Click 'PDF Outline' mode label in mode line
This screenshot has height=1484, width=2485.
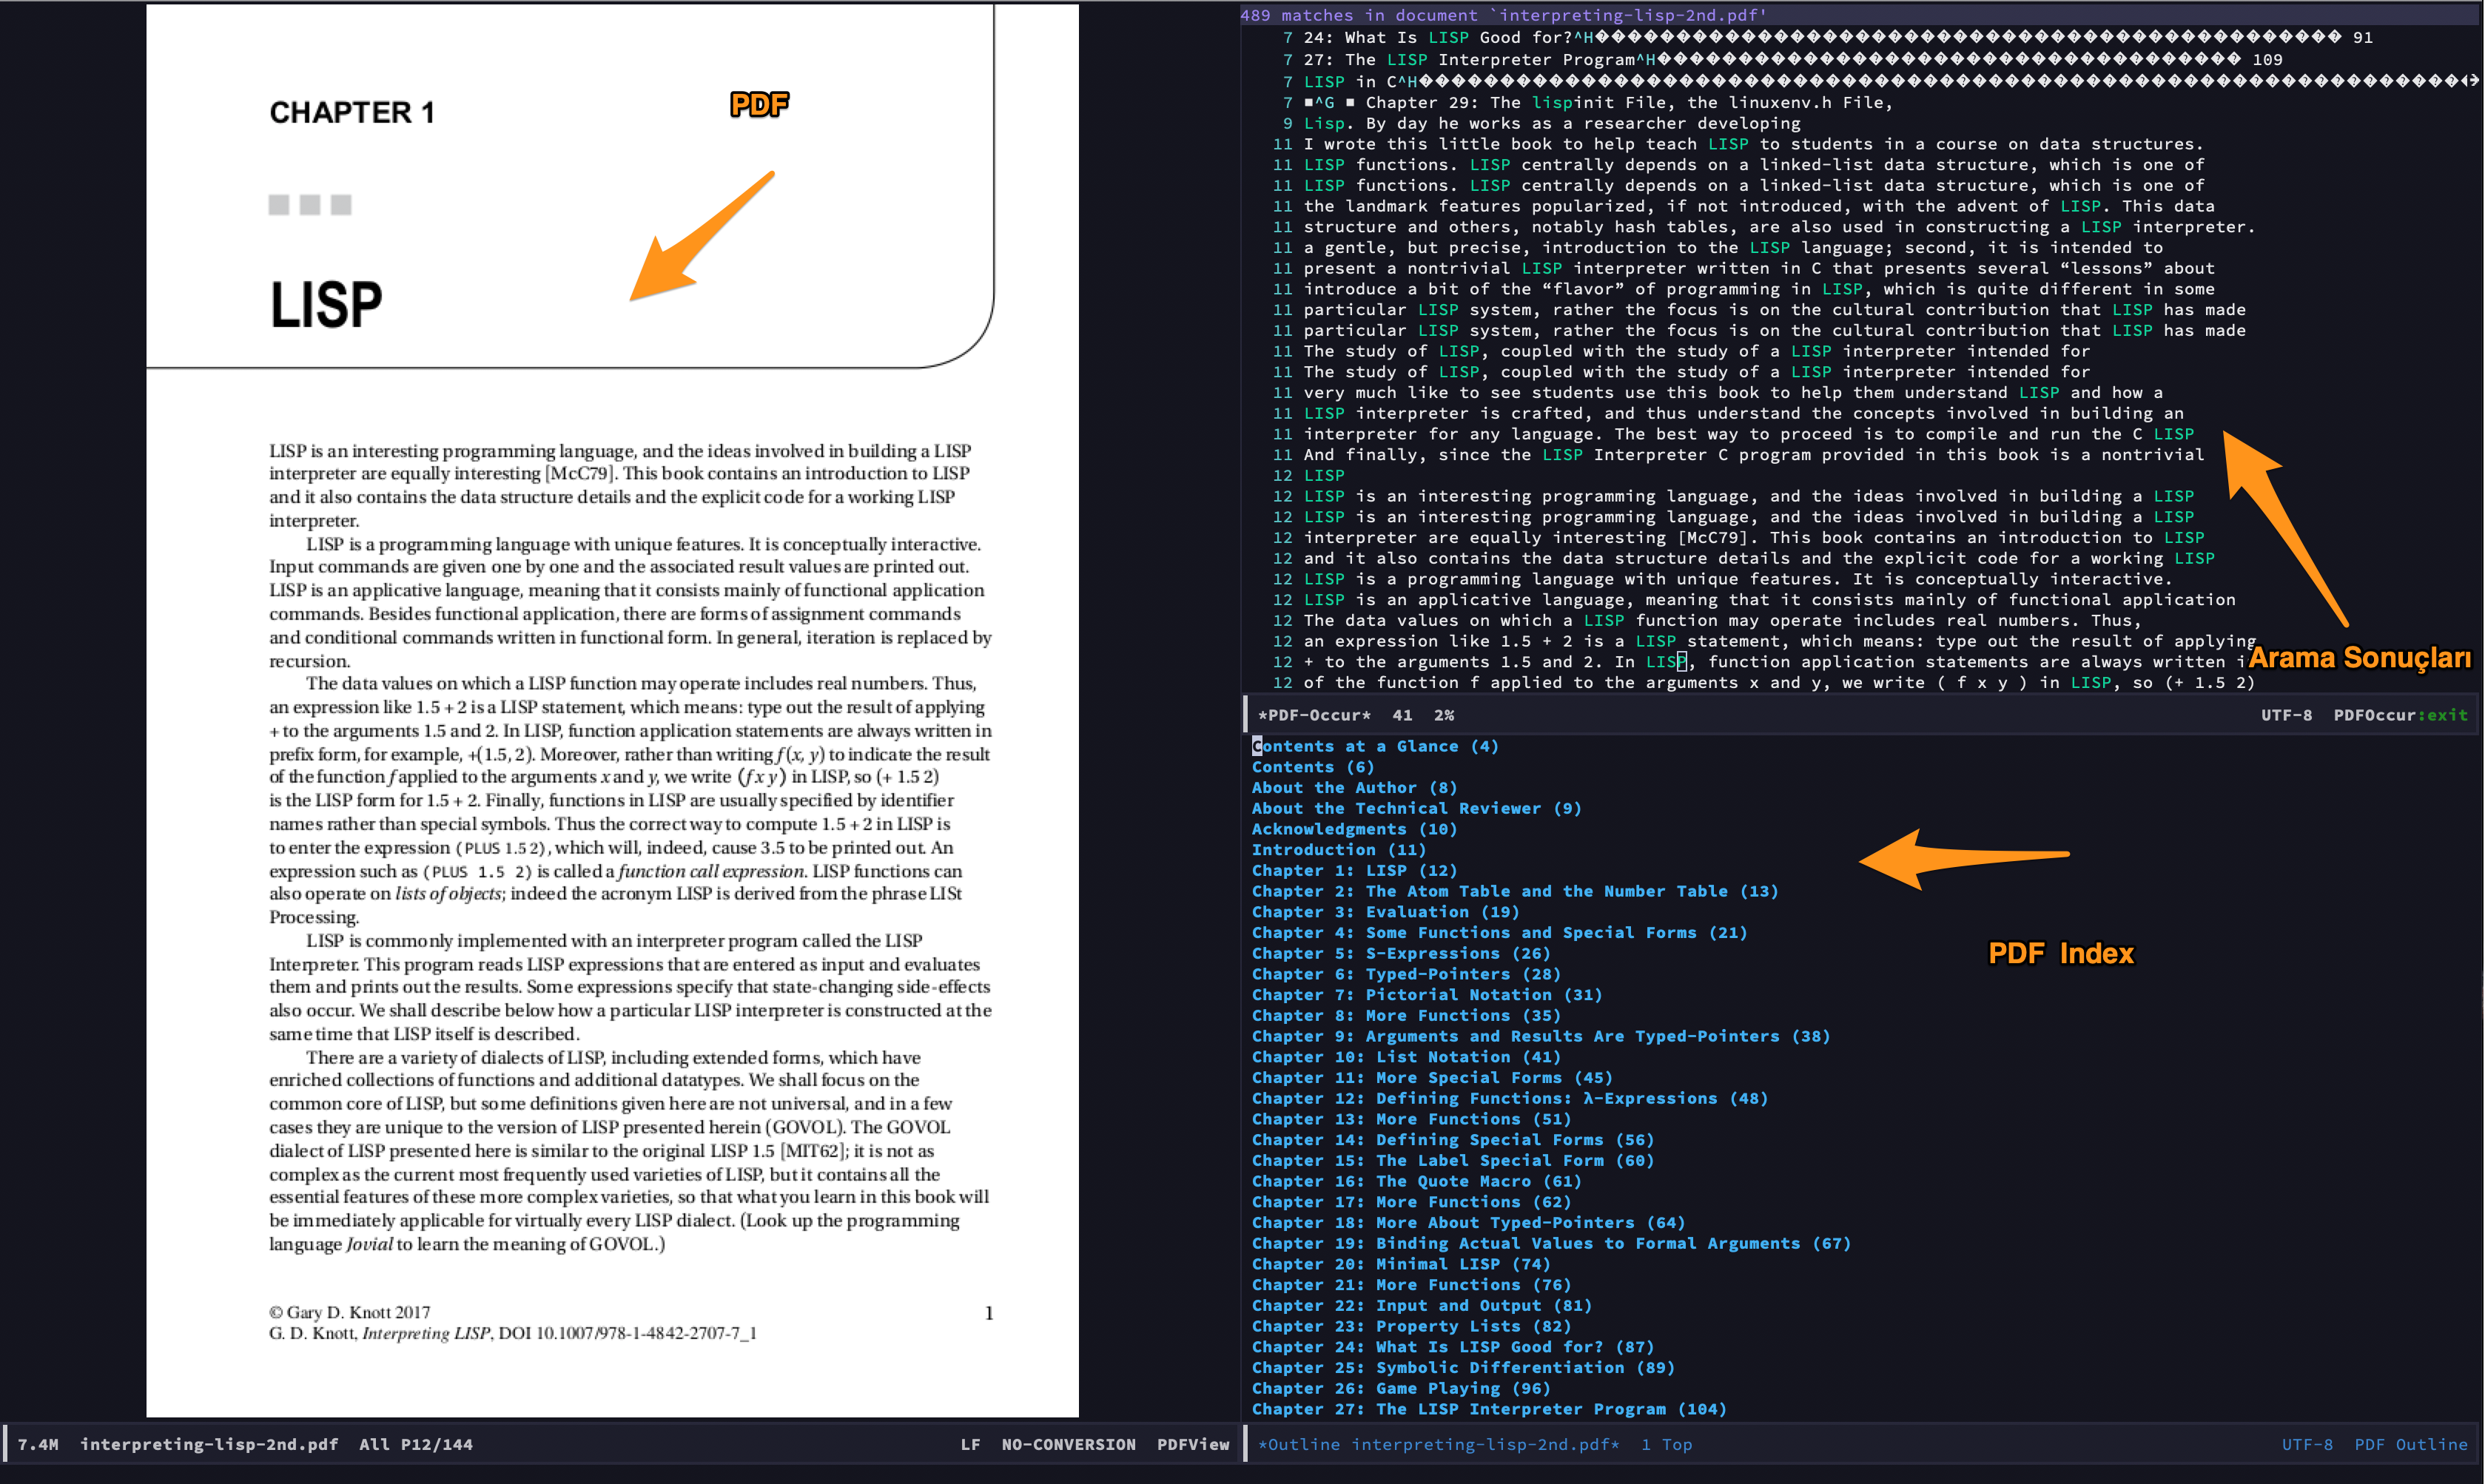coord(2411,1444)
